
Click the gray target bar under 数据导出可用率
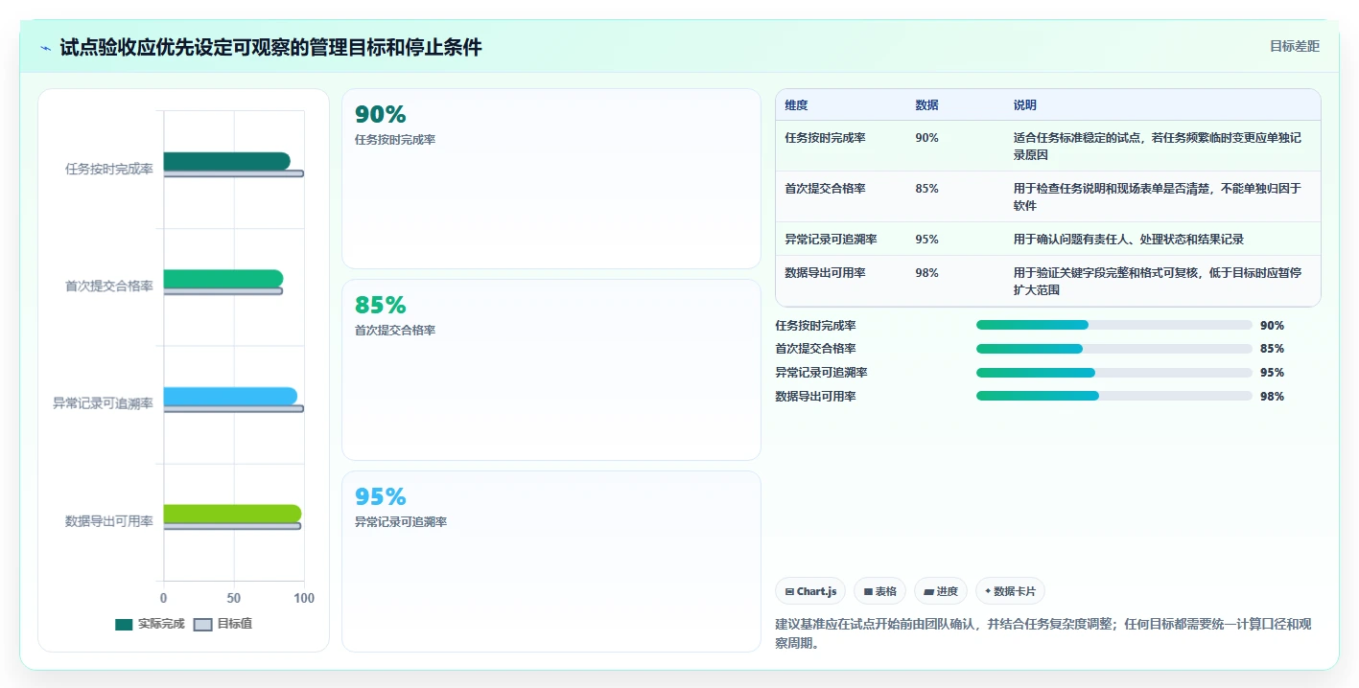click(x=232, y=526)
